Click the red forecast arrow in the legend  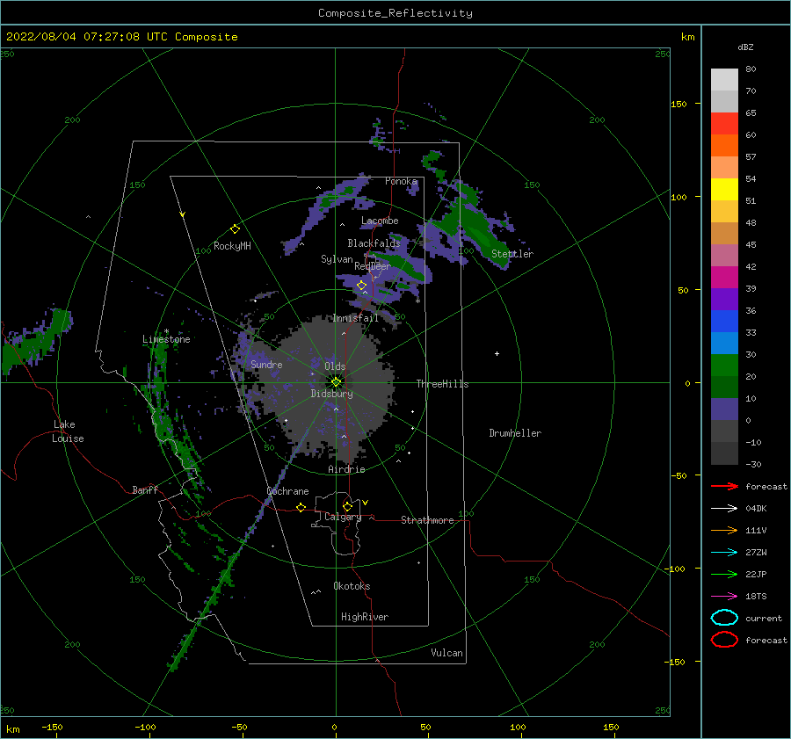[x=724, y=486]
